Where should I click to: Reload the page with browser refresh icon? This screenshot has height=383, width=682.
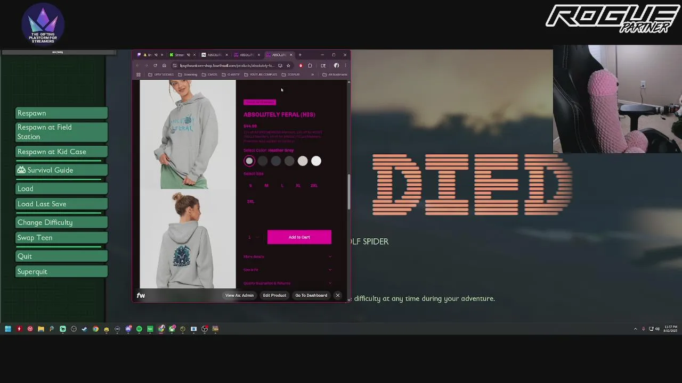tap(155, 65)
